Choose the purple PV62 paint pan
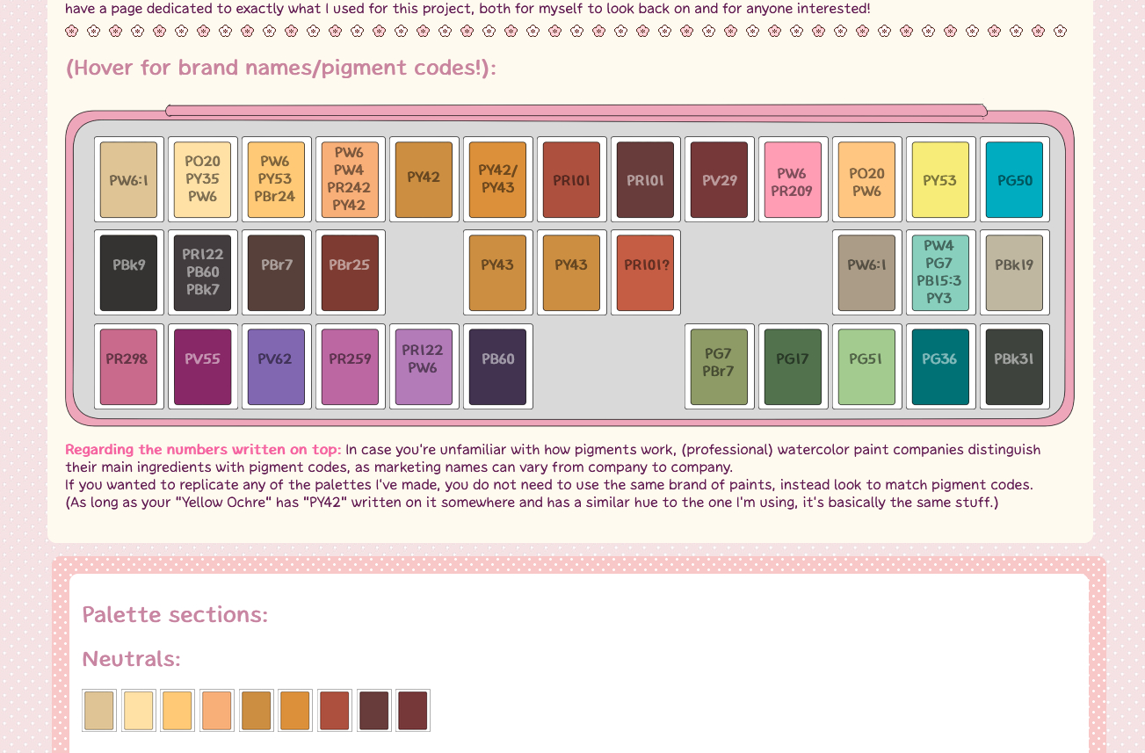Screen dimensions: 1145x753 pos(276,367)
